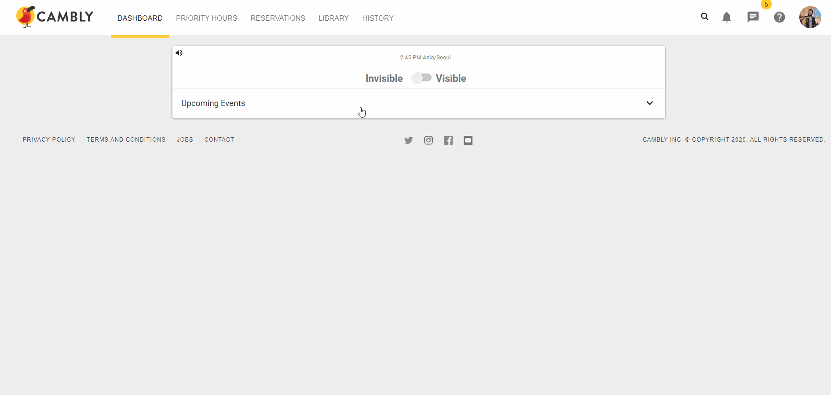Open the Jobs link
This screenshot has height=395, width=831.
185,139
